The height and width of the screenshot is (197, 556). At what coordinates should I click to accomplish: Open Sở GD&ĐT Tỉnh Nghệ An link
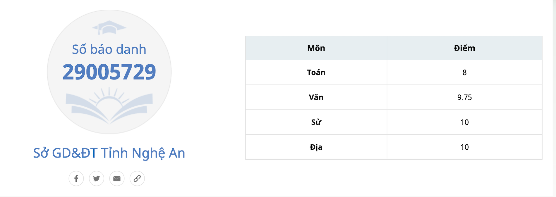pyautogui.click(x=109, y=153)
